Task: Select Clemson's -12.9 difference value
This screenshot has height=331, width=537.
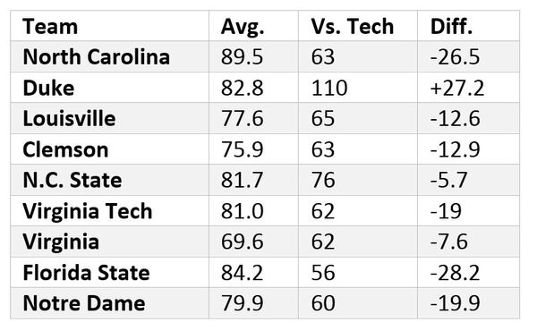Action: click(468, 149)
